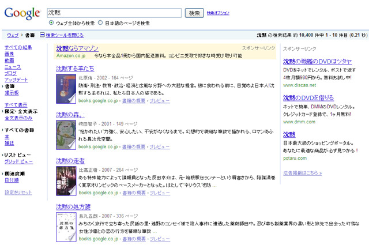Screen dimensions: 369x245
Task: Click the 沈黙する羊たち book cover thumbnail
Action: tap(66, 89)
